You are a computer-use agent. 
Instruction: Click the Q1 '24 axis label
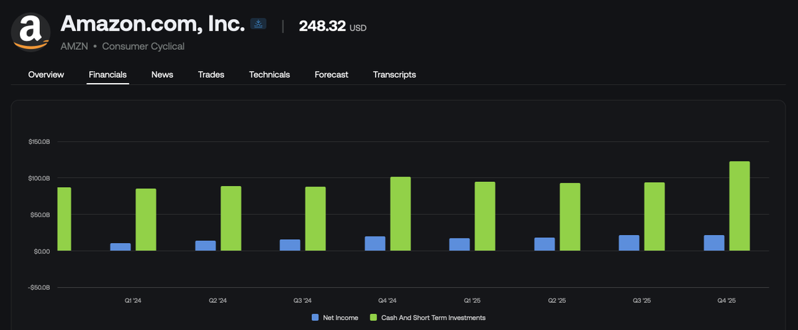133,301
